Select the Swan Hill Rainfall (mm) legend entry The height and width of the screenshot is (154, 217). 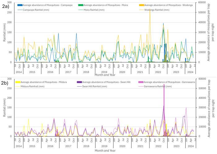coord(97,86)
